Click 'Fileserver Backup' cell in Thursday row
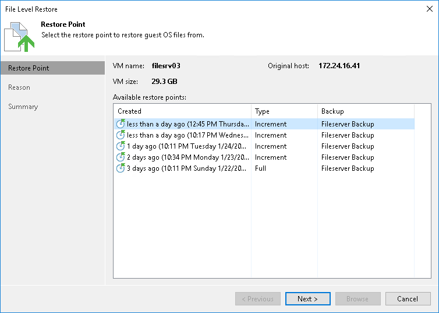439x313 pixels. 348,124
